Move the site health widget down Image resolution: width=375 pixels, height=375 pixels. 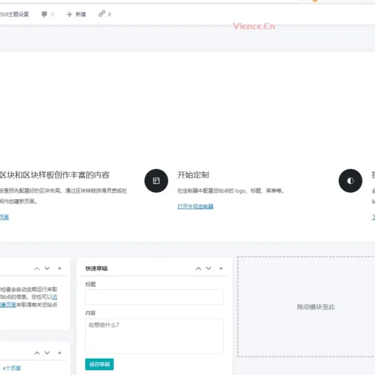[x=47, y=268]
